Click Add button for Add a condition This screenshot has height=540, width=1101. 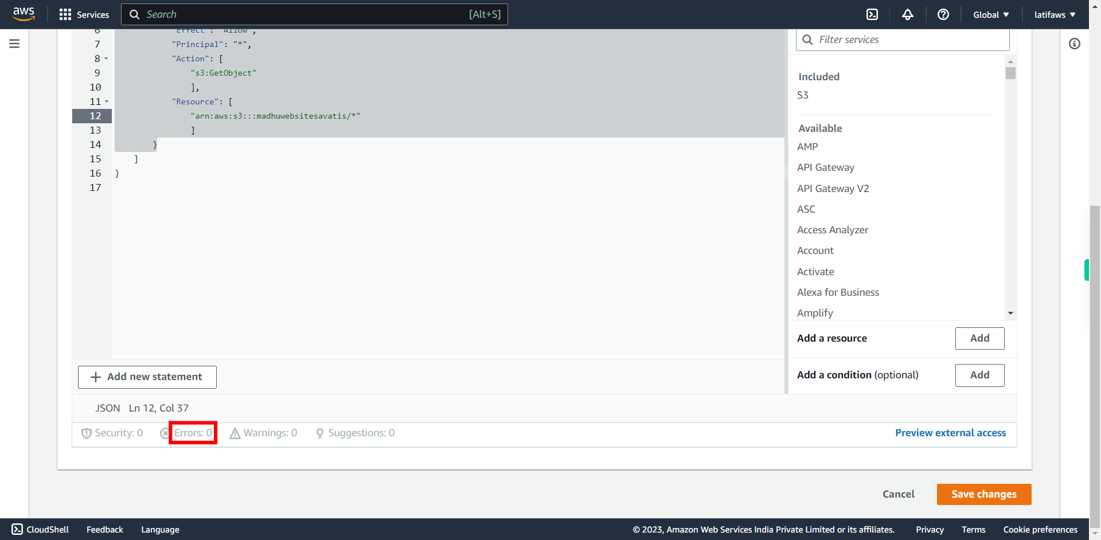click(x=979, y=375)
